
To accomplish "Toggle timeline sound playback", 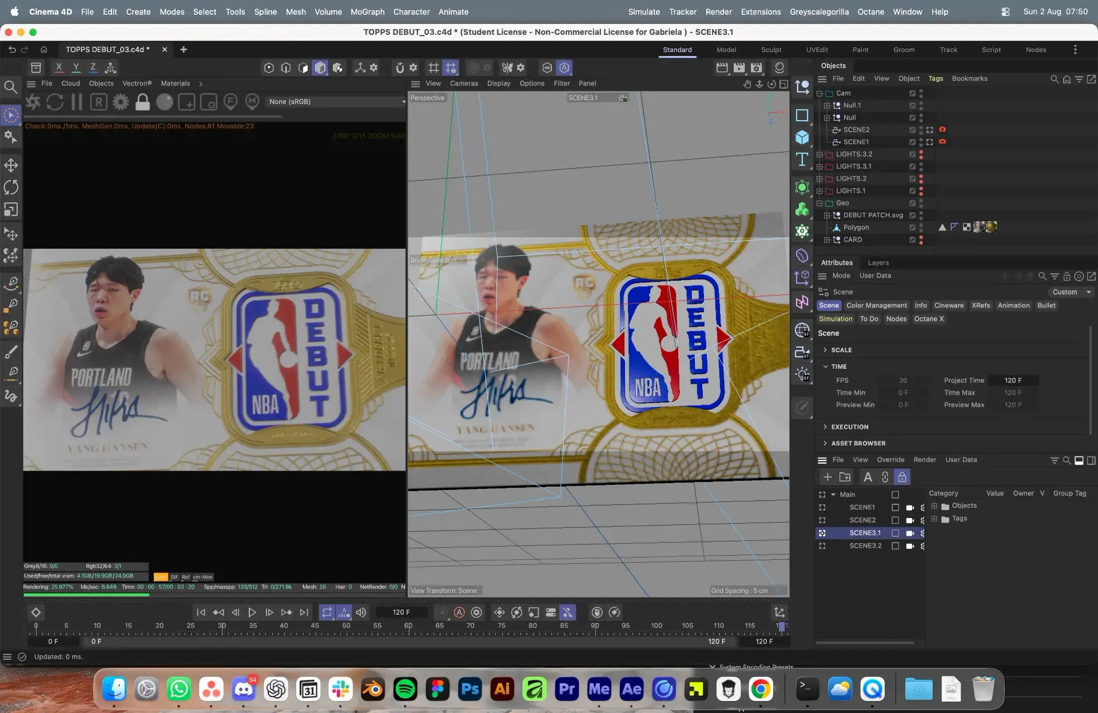I will tap(361, 612).
